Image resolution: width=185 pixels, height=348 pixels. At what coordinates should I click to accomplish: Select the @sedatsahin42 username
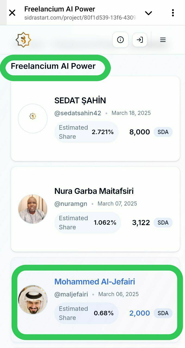(78, 113)
